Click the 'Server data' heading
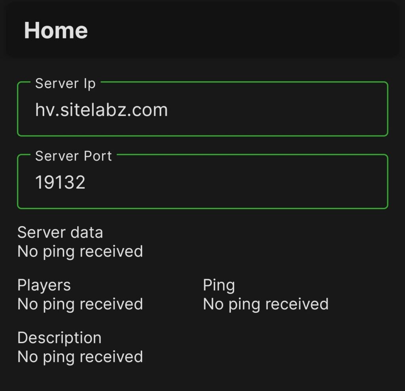Viewport: 405px width, 391px height. click(x=60, y=233)
